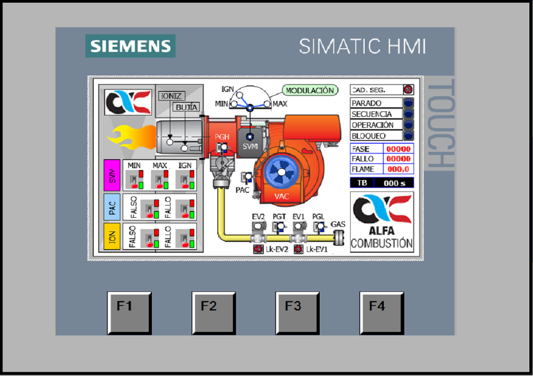
Task: Toggle the SVM MIN switch
Action: coord(135,180)
